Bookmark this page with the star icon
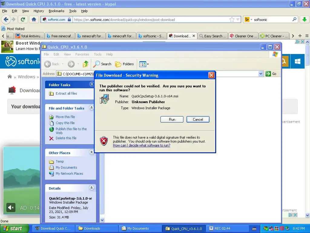This screenshot has width=310, height=233. pyautogui.click(x=232, y=19)
